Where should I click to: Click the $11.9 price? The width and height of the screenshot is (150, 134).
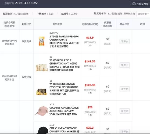click(x=90, y=38)
